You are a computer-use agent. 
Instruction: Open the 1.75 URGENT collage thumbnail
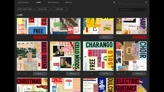65,85
